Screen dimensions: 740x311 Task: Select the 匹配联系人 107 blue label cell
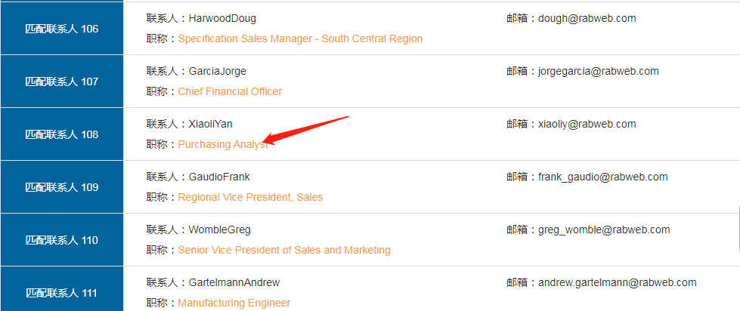(62, 82)
